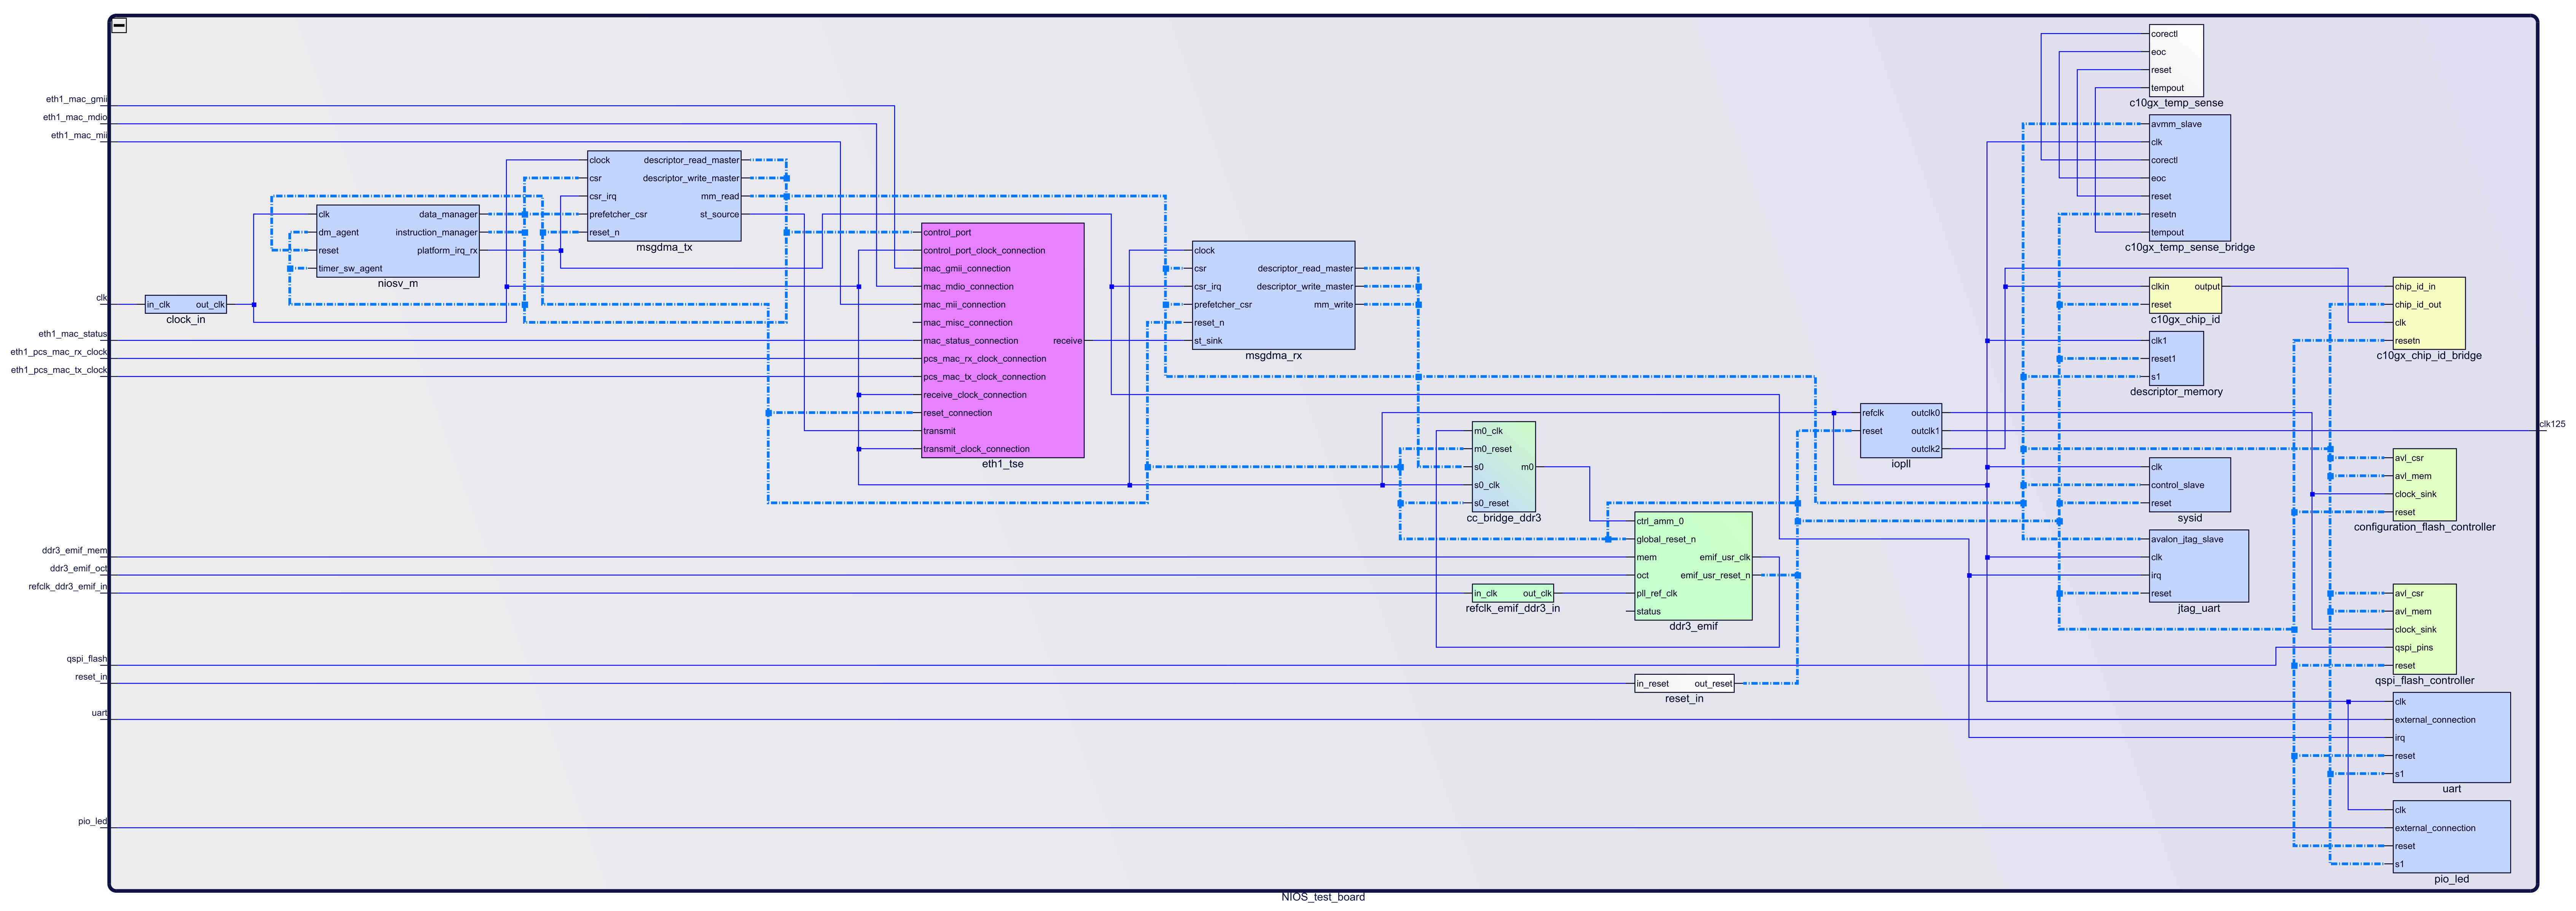Select the jtag_uart block
Screen dimensions: 2576x911
pos(2199,566)
